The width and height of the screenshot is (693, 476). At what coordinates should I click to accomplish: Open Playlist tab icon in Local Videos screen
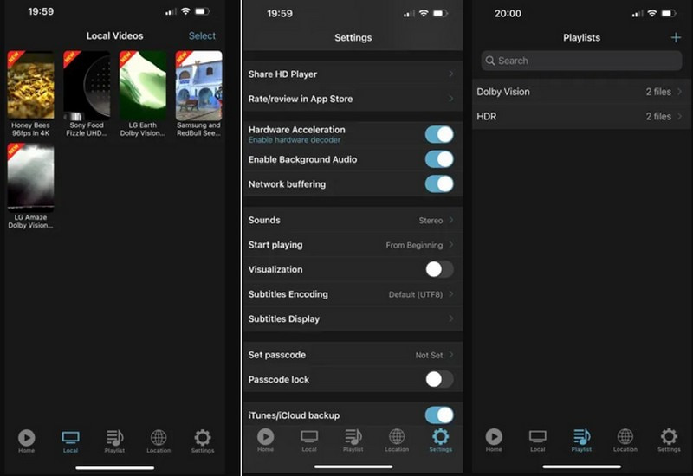tap(114, 438)
